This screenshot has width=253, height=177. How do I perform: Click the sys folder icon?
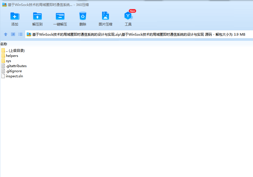point(3,61)
